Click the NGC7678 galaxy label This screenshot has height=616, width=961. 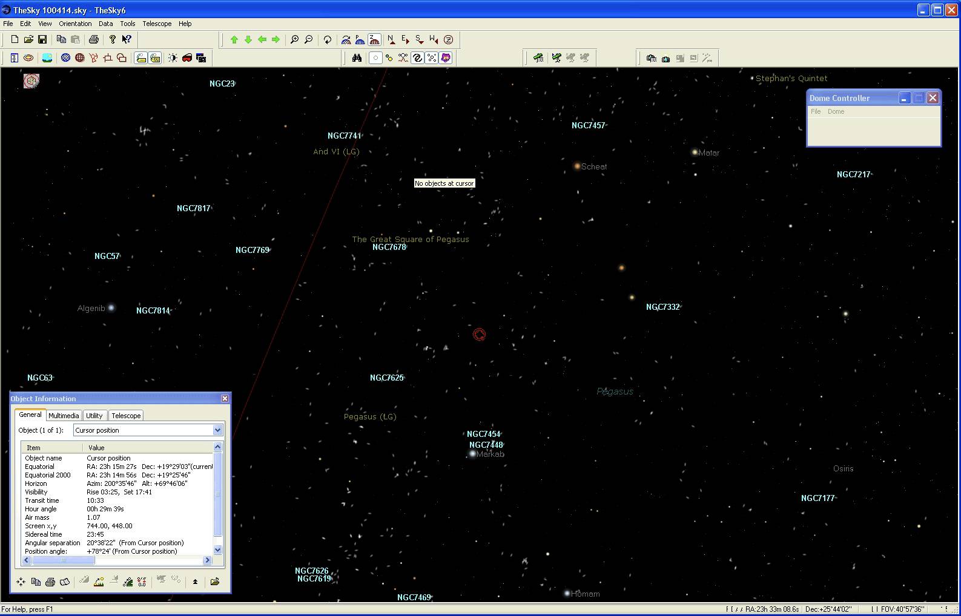389,247
